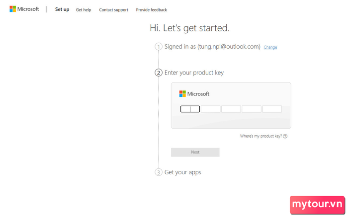This screenshot has width=348, height=218.
Task: Open Provide feedback link
Action: [x=151, y=10]
